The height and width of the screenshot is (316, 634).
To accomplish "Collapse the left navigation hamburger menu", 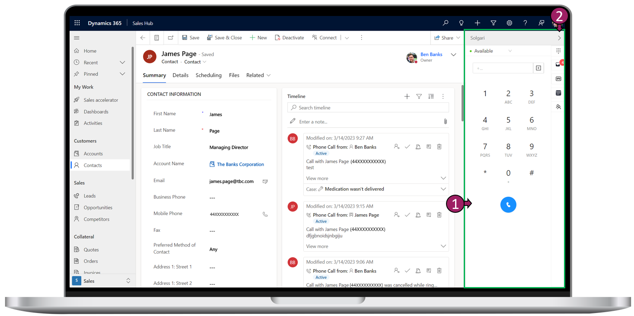I will point(77,38).
